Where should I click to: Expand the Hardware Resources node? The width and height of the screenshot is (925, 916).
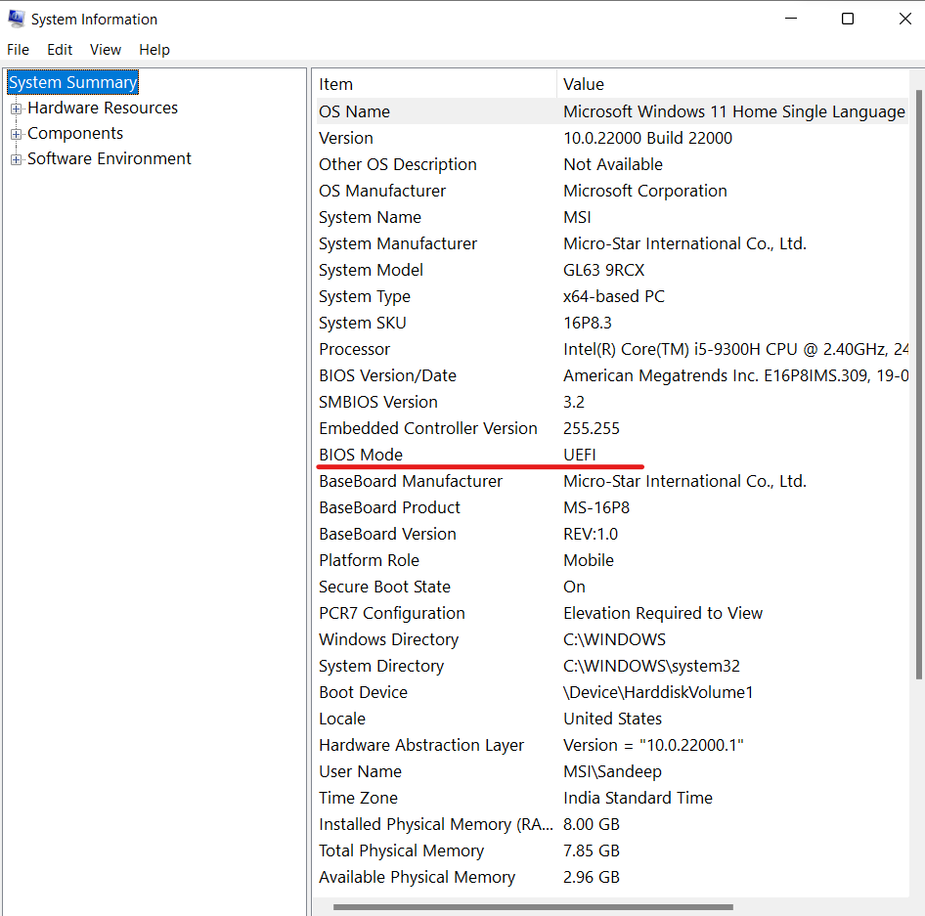[x=16, y=109]
